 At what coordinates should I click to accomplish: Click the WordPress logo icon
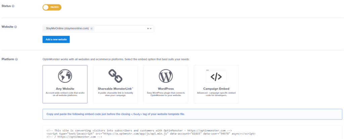[x=166, y=76]
